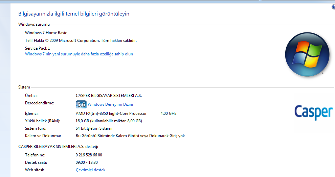335x177 pixels.
Task: Click the page heading about basic computer info
Action: coord(74,14)
